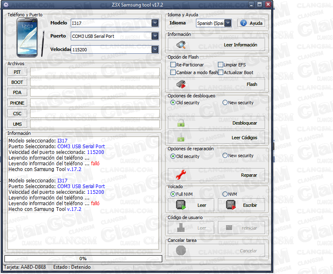
Task: Click the UMS file path field
Action: tap(95, 124)
